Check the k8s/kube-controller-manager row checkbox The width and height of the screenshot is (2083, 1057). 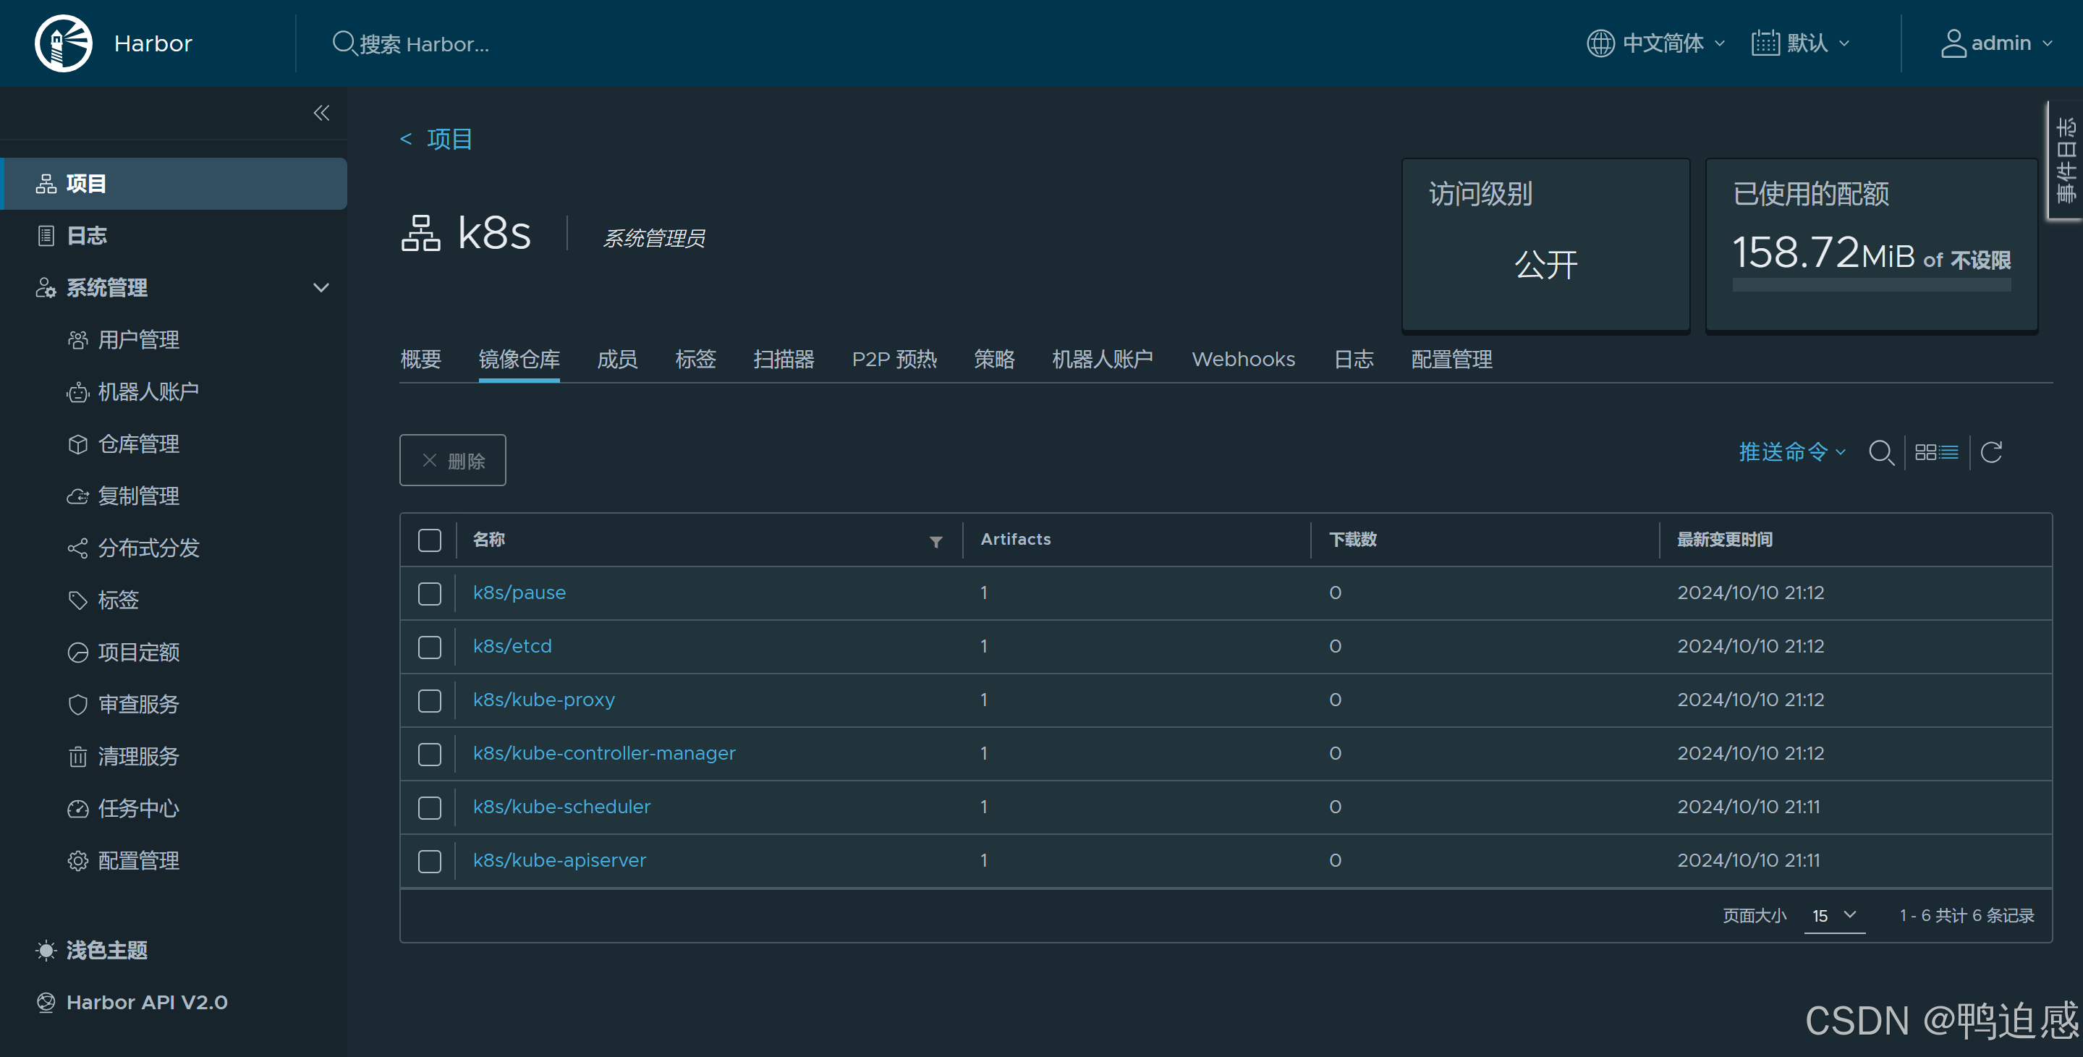(x=429, y=754)
